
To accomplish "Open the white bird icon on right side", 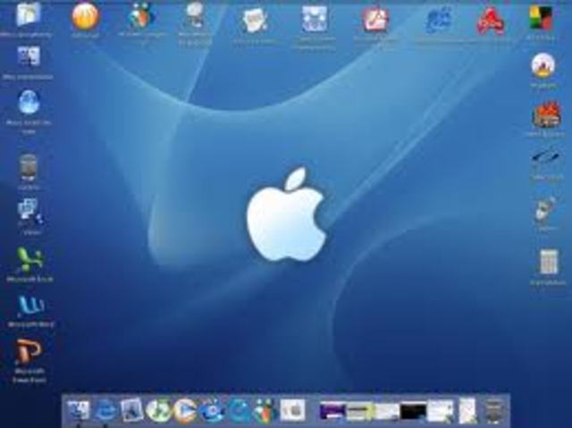I will [x=545, y=209].
